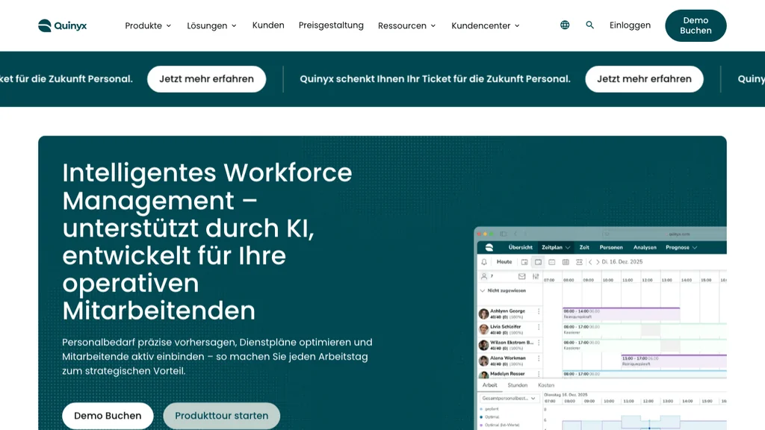This screenshot has height=430, width=765.
Task: Go to previous day with left arrow
Action: [590, 262]
